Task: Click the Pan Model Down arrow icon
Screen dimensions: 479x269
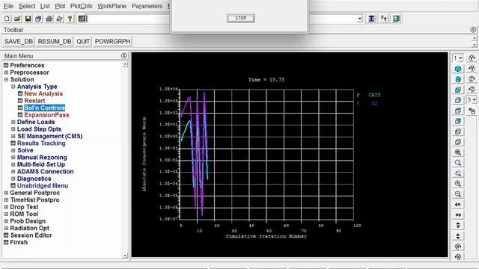Action: [x=457, y=236]
